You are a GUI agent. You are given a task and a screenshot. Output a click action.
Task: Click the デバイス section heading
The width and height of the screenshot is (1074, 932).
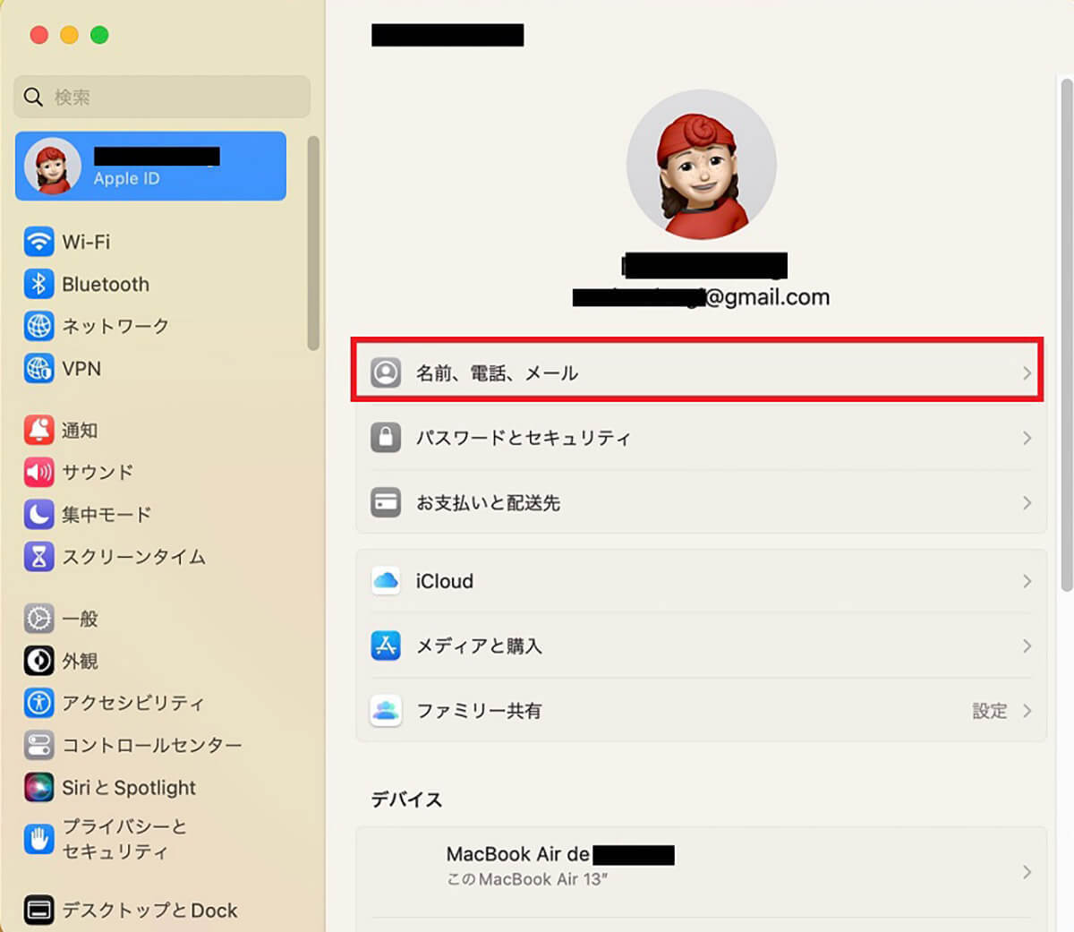[406, 799]
